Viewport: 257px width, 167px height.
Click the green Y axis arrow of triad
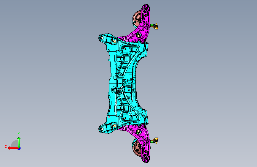click(x=19, y=142)
